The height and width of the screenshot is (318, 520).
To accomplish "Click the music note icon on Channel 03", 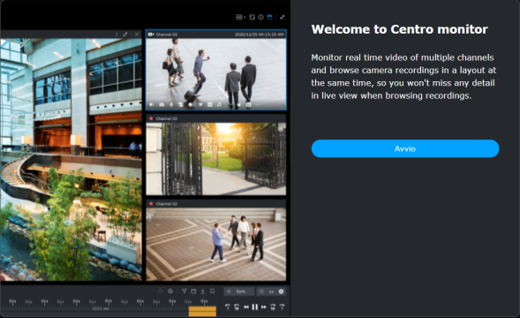I will (219, 104).
